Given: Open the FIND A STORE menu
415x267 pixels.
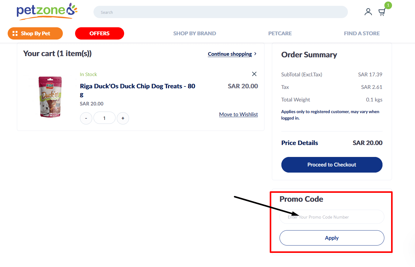Looking at the screenshot, I should [362, 33].
